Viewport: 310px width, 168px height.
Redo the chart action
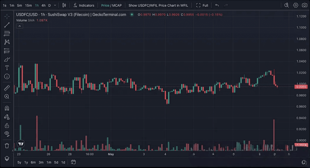pyautogui.click(x=226, y=5)
